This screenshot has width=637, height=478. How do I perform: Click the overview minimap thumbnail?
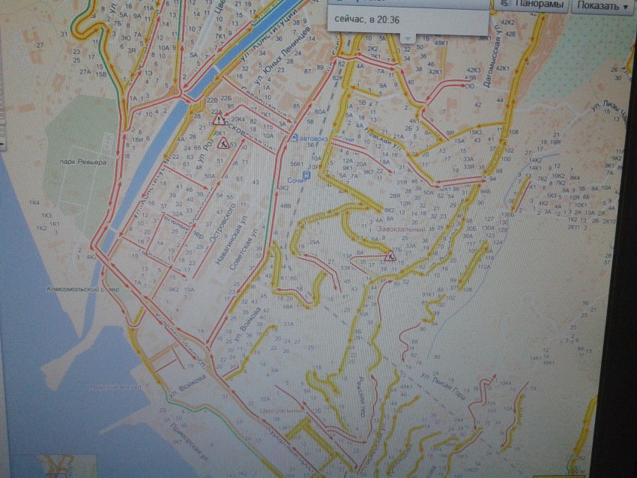pos(69,466)
